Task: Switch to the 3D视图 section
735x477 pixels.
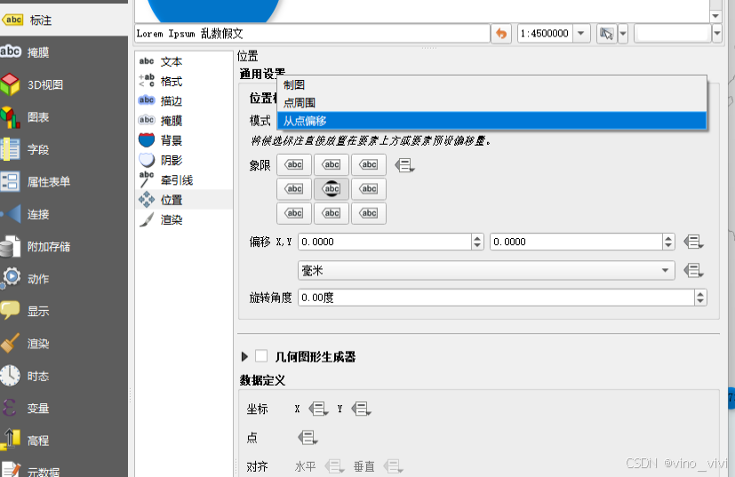Action: click(63, 84)
